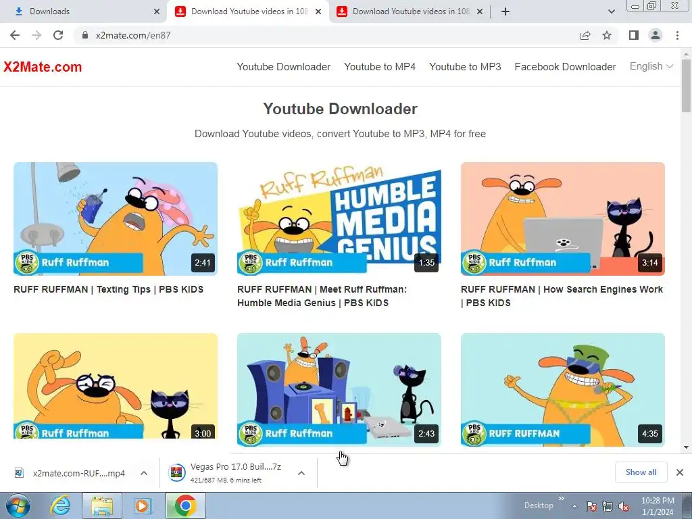Open the browser side panel icon
Image resolution: width=692 pixels, height=519 pixels.
tap(634, 35)
